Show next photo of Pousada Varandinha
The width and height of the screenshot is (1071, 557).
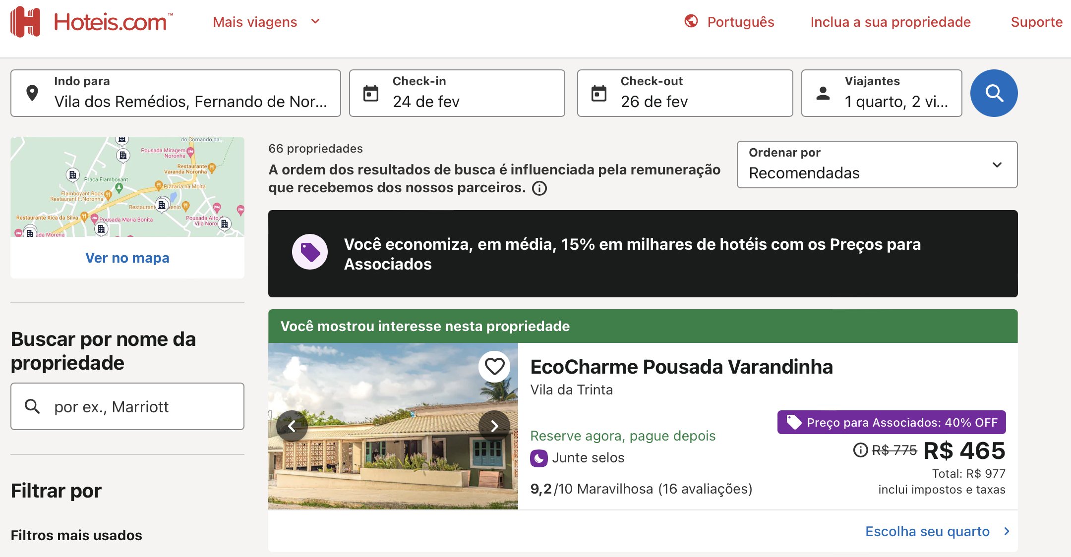tap(494, 426)
